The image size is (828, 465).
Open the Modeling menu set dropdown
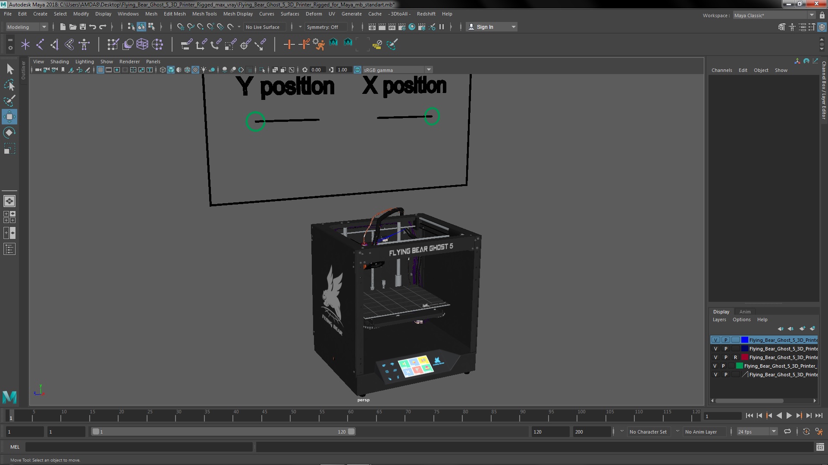click(27, 27)
